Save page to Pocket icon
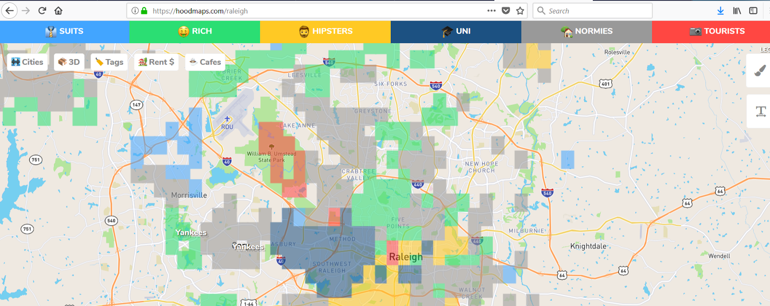This screenshot has height=306, width=770. click(506, 11)
